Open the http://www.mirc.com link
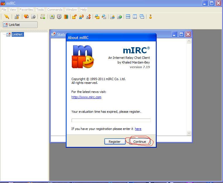Image resolution: width=223 pixels, height=183 pixels. coord(86,97)
